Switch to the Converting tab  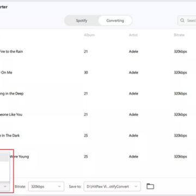(115, 21)
